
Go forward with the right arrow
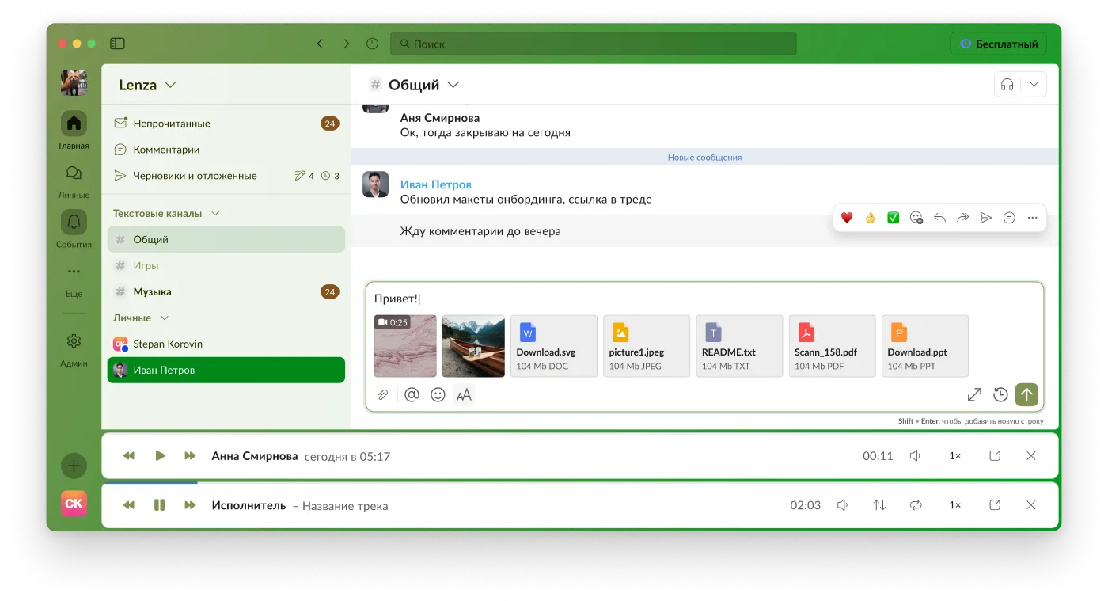346,44
